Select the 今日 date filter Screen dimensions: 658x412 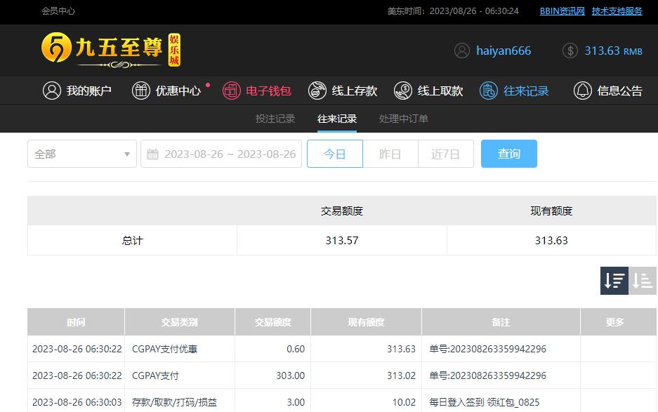tap(335, 154)
